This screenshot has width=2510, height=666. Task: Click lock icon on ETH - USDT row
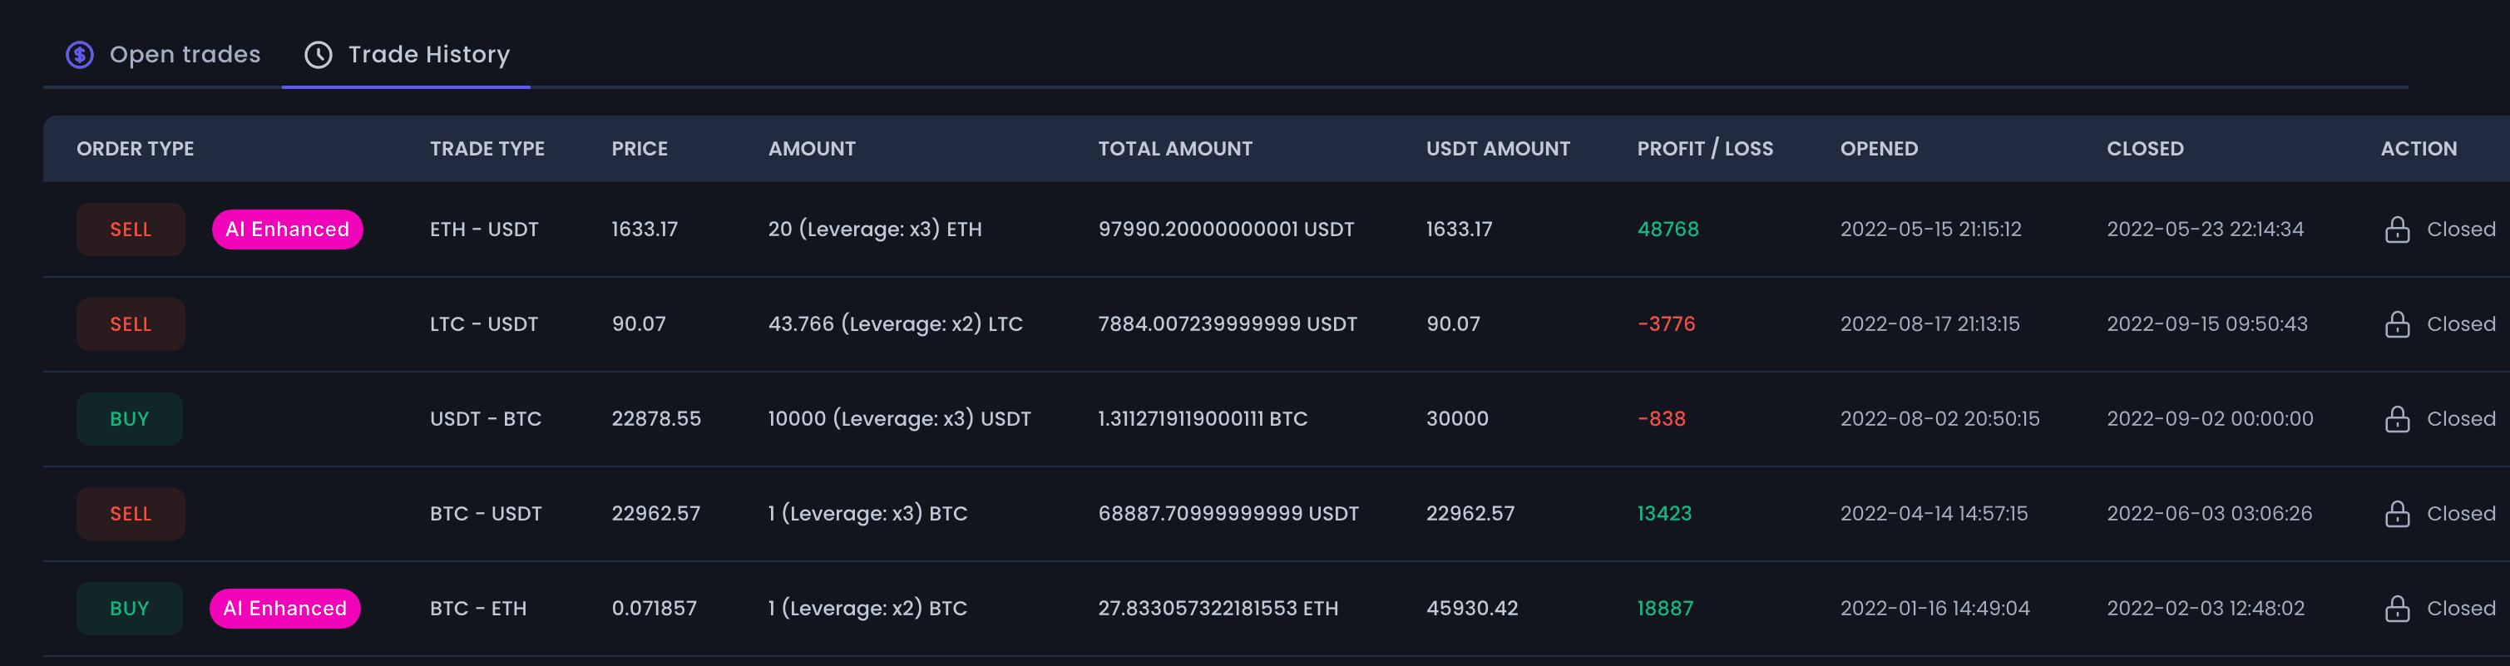point(2397,229)
